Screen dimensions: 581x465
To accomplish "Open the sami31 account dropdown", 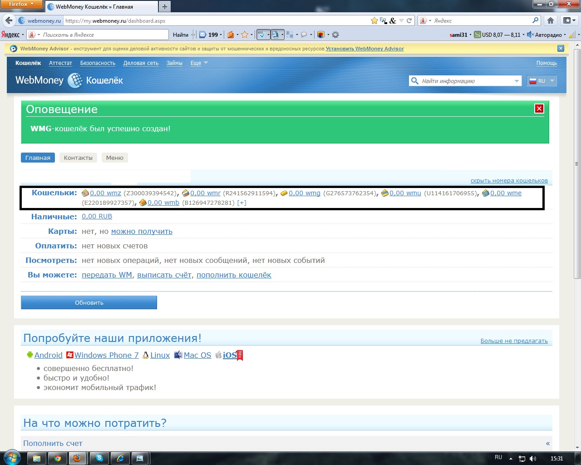I will 461,35.
